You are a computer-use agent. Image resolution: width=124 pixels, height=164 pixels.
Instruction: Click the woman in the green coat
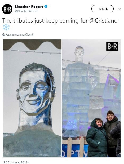pos(96,138)
